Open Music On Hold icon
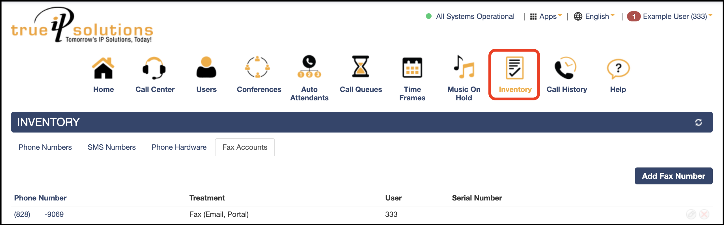 pos(464,67)
